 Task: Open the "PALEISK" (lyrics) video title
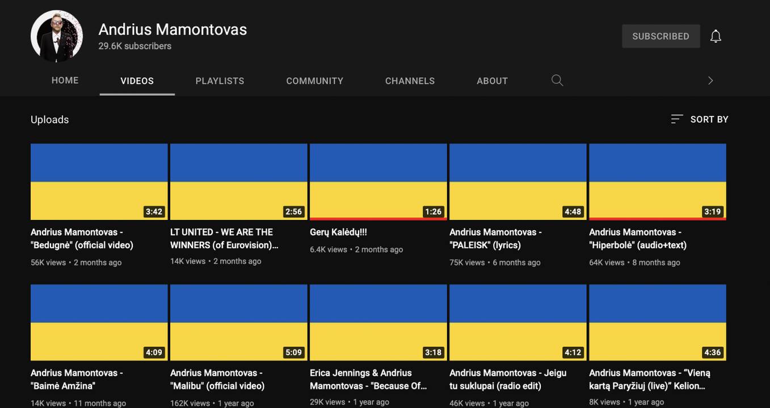[496, 239]
